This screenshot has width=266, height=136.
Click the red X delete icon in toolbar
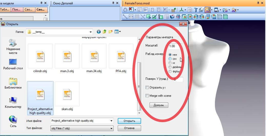click(x=131, y=10)
